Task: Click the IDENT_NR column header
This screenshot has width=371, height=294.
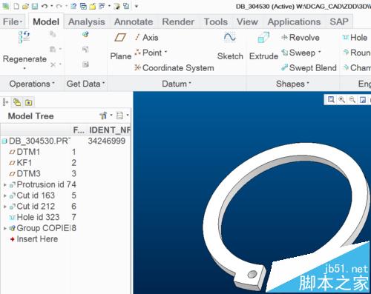Action: pos(110,130)
